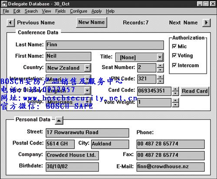Click the Birthdate field

click(x=72, y=167)
